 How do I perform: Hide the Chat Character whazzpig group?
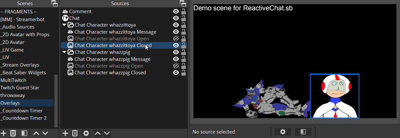176,52
